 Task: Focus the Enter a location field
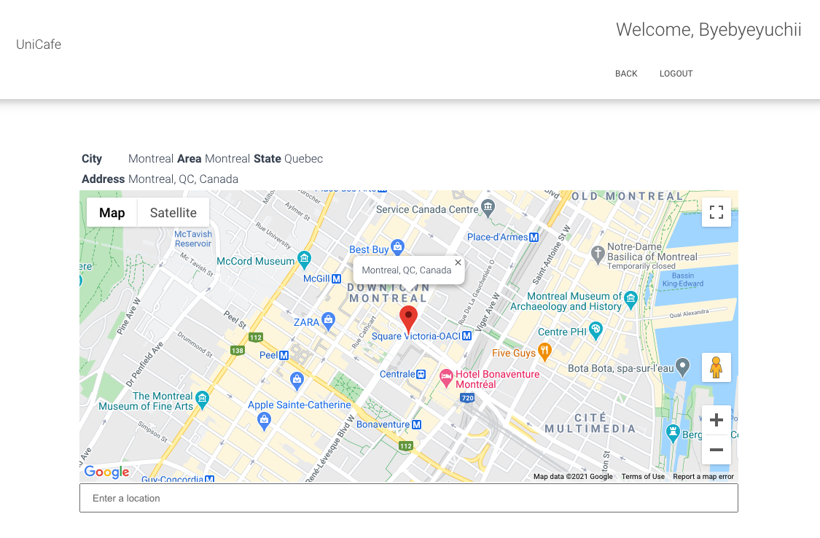coord(408,498)
